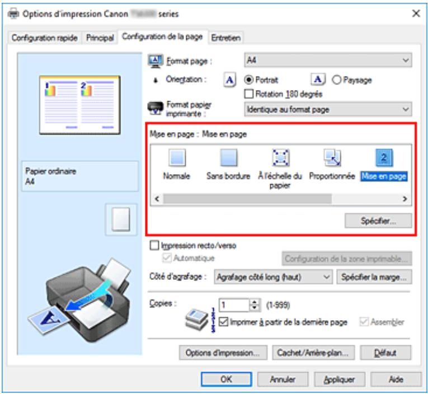This screenshot has width=428, height=394.
Task: Switch to Configuration rapide tab
Action: (x=45, y=37)
